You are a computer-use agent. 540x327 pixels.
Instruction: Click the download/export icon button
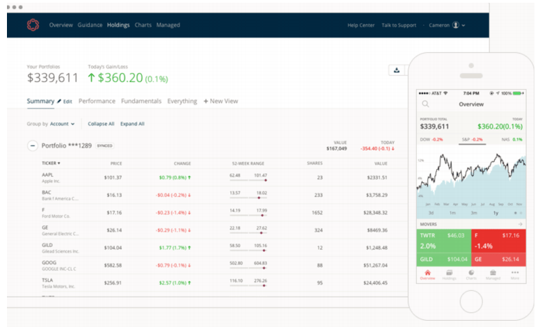[397, 70]
